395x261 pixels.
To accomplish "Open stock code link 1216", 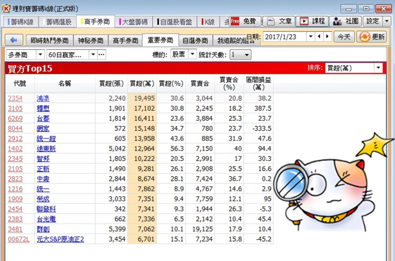I will pyautogui.click(x=15, y=189).
